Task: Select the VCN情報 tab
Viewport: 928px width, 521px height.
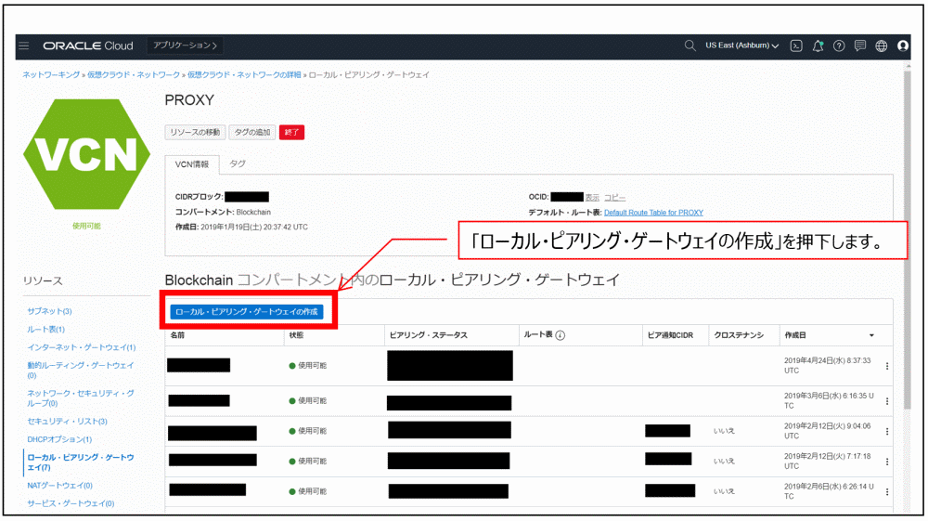Action: tap(192, 164)
